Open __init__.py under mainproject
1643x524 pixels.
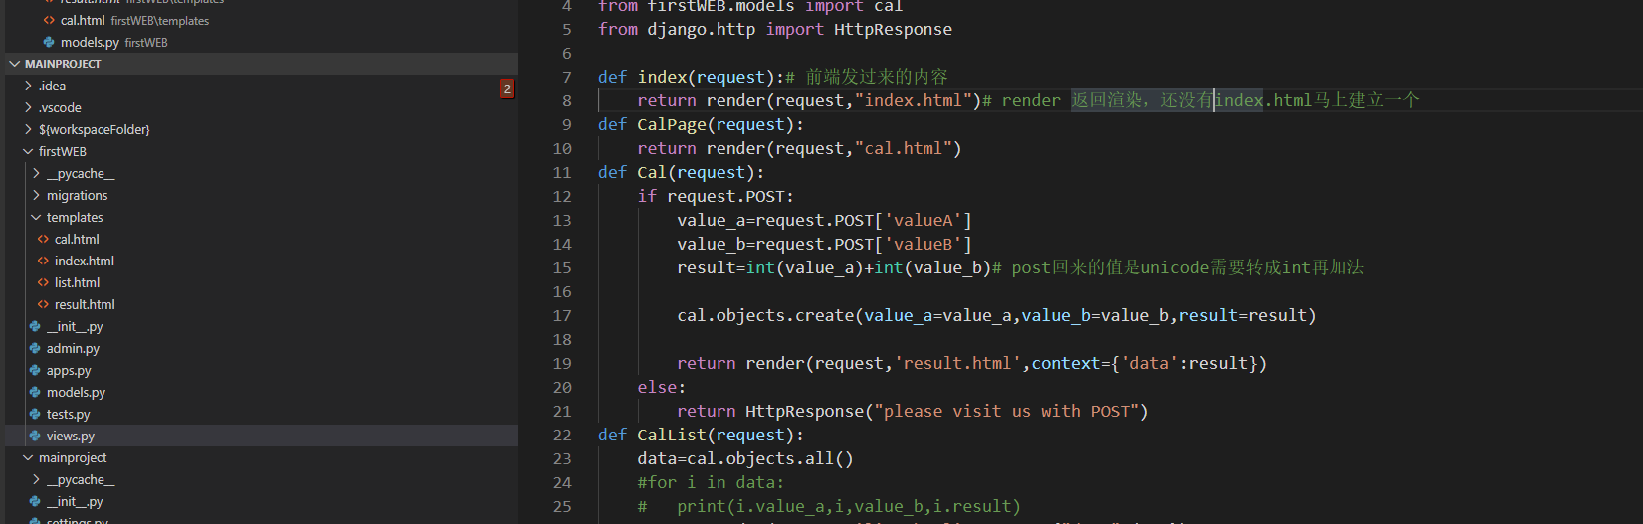click(261, 502)
